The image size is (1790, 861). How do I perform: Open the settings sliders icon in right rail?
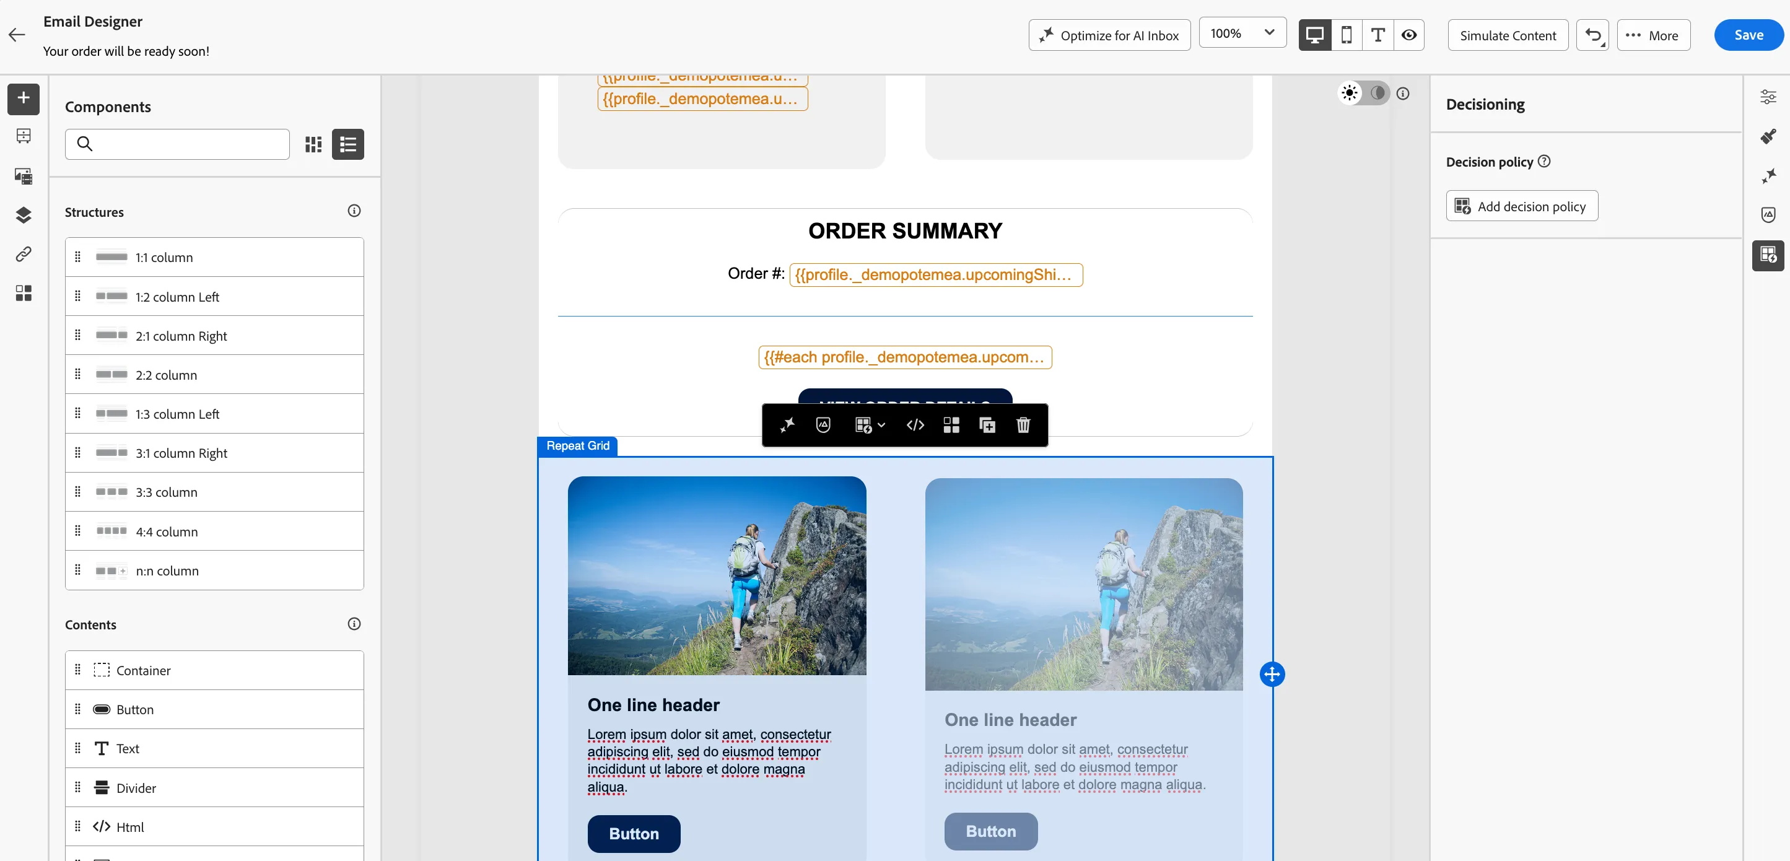1768,97
